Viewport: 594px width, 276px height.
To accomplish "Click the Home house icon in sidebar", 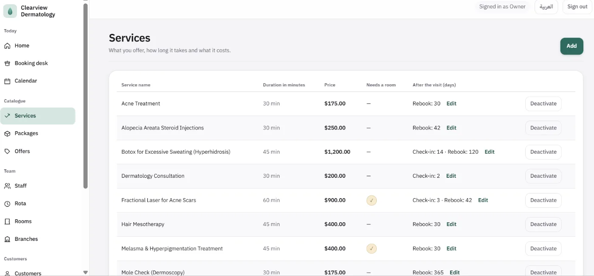I will click(7, 46).
